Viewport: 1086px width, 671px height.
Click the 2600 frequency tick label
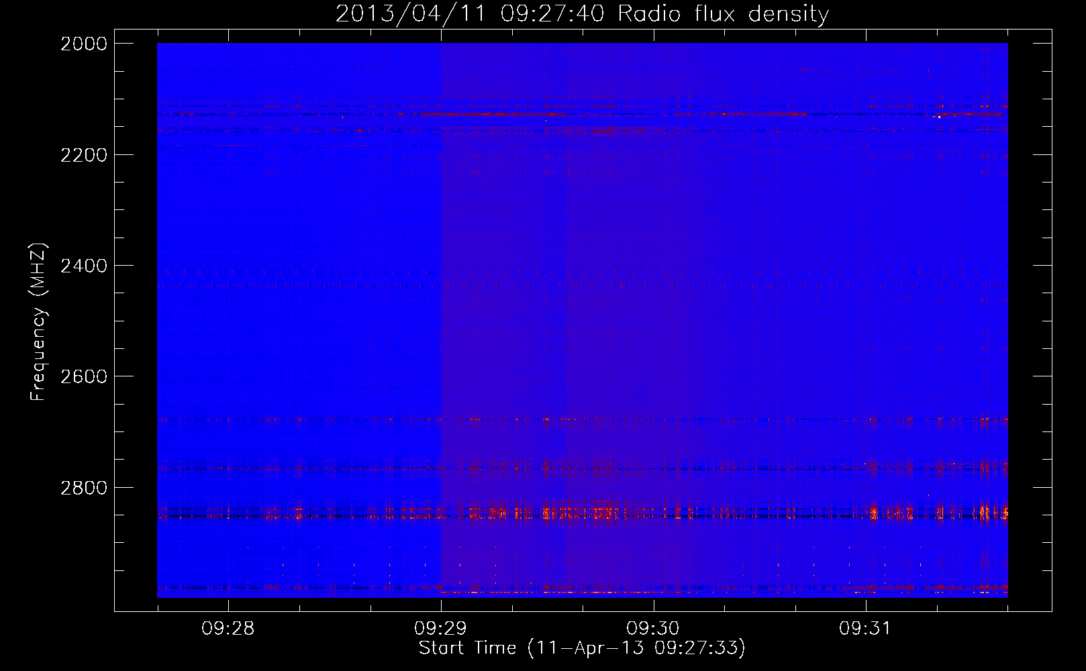pyautogui.click(x=84, y=376)
